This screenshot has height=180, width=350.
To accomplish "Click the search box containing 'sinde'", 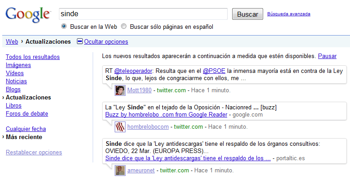I will point(143,14).
